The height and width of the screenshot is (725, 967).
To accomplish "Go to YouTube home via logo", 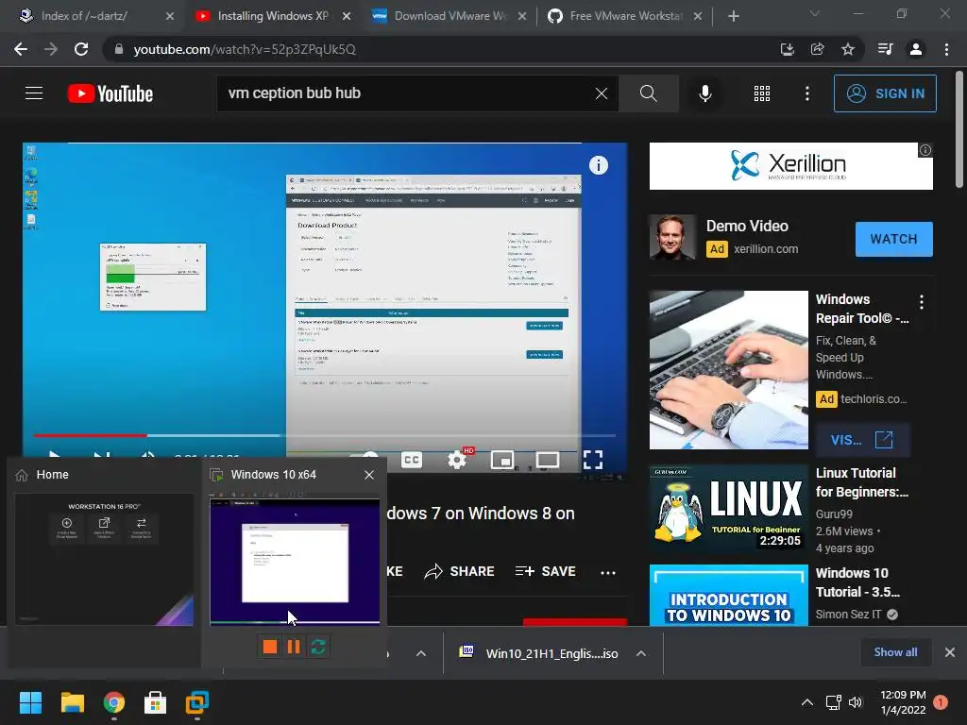I will coord(110,93).
